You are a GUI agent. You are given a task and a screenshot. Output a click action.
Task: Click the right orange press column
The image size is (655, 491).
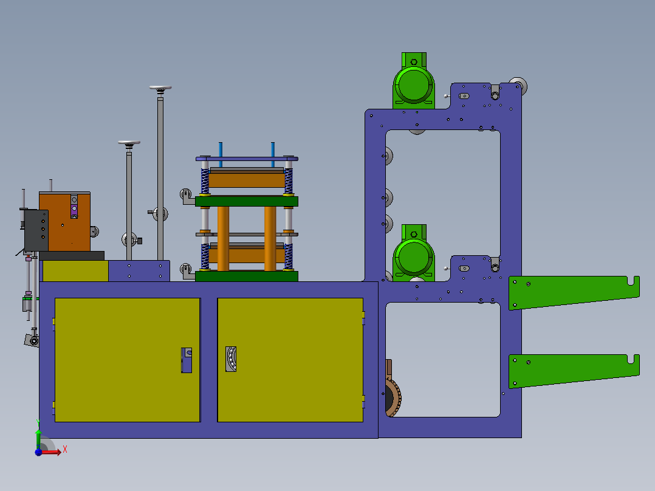coord(270,239)
